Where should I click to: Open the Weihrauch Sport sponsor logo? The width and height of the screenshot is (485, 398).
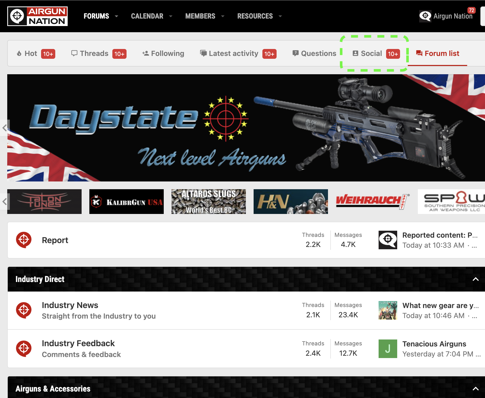tap(373, 202)
